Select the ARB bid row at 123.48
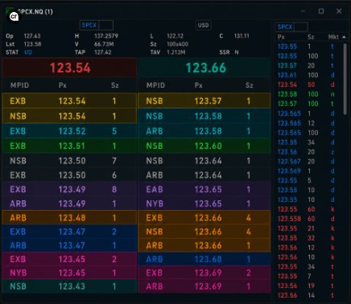This screenshot has height=304, width=351. coord(69,217)
